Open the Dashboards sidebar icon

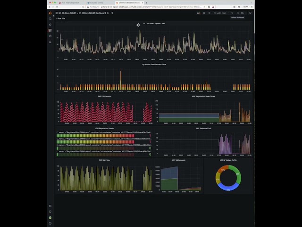[50, 30]
